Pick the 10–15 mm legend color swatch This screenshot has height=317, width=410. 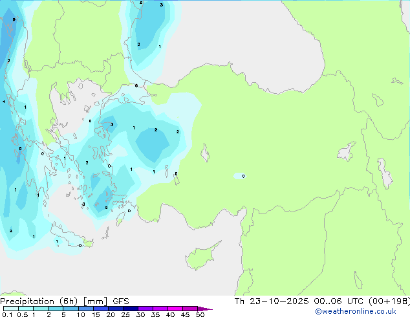click(85, 309)
